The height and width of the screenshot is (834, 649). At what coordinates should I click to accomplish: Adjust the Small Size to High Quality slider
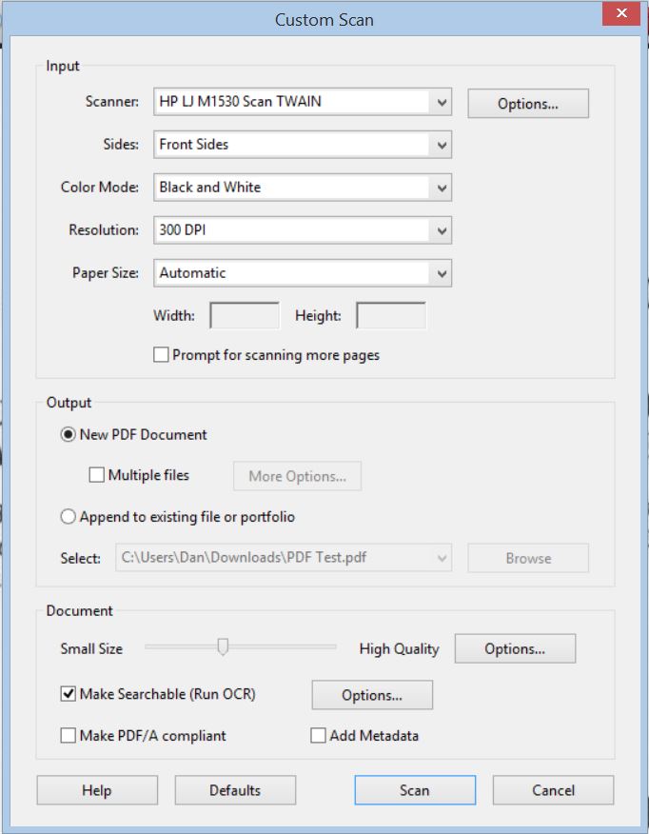(223, 647)
